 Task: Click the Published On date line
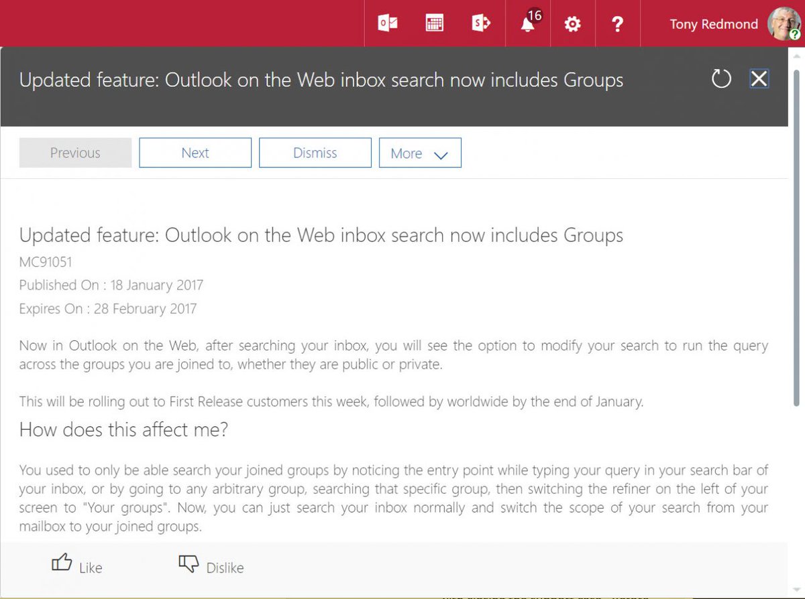[x=111, y=285]
